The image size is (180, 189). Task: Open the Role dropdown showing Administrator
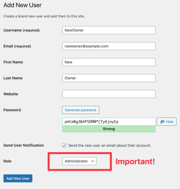pos(79,161)
